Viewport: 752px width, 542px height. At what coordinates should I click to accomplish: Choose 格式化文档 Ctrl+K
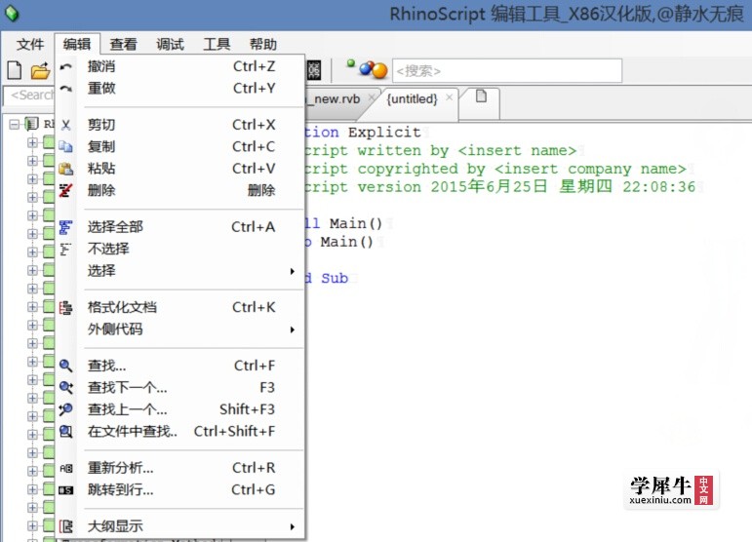(x=180, y=308)
